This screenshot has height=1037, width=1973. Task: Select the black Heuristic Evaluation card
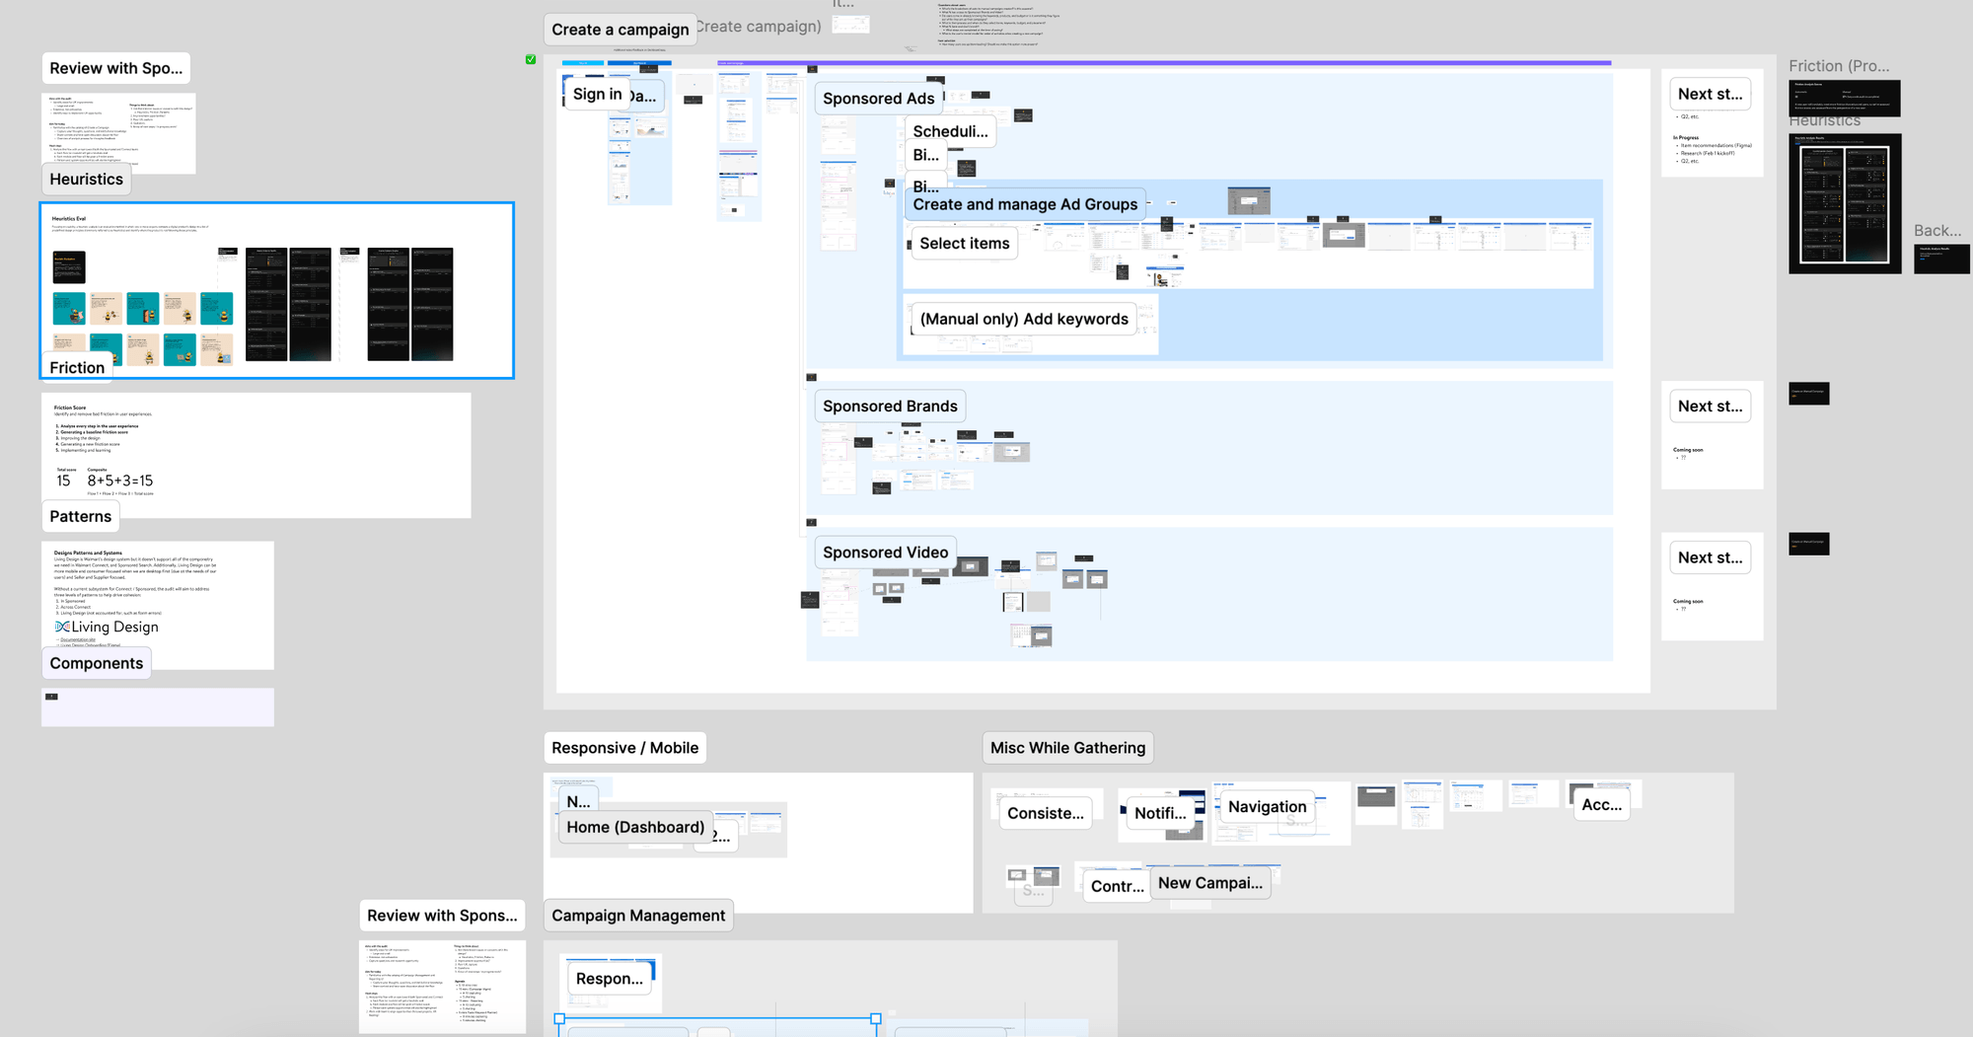69,266
